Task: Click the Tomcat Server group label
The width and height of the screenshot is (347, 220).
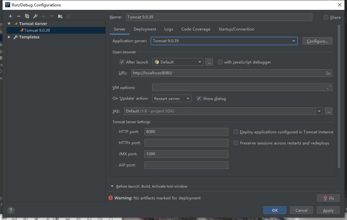Action: point(33,24)
